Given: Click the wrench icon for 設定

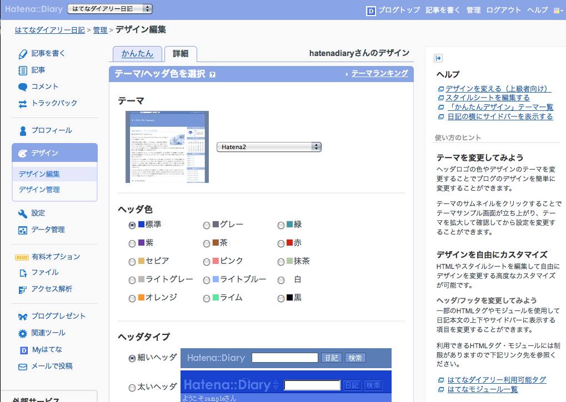Looking at the screenshot, I should pos(22,213).
